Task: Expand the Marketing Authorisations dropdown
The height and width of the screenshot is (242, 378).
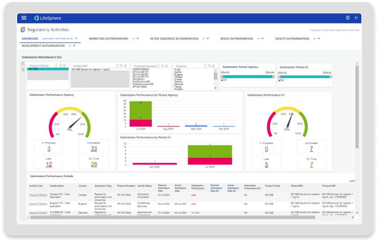Action: pyautogui.click(x=132, y=39)
